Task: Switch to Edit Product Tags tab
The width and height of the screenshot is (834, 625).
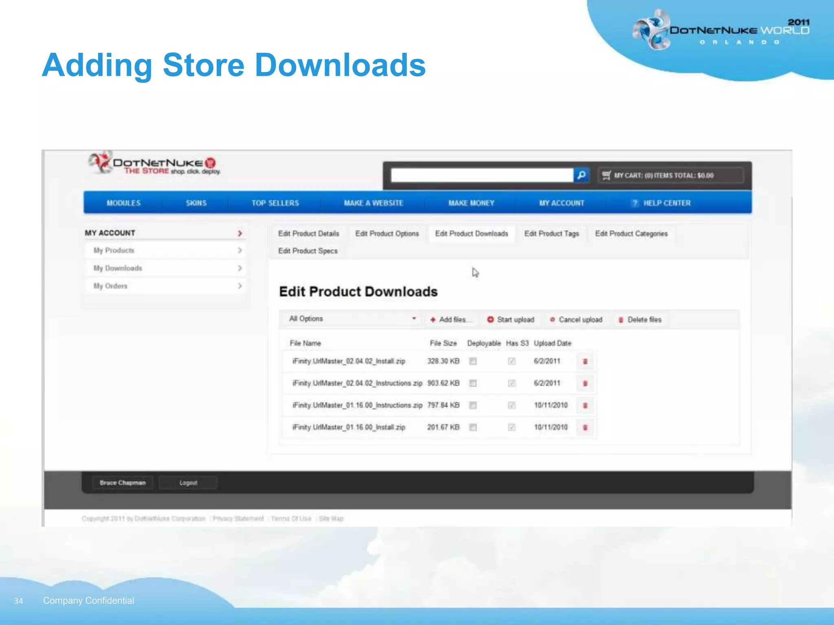Action: (552, 234)
